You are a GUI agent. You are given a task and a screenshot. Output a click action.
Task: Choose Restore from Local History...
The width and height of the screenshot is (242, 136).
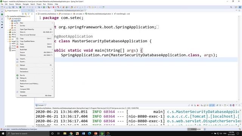coord(35,84)
